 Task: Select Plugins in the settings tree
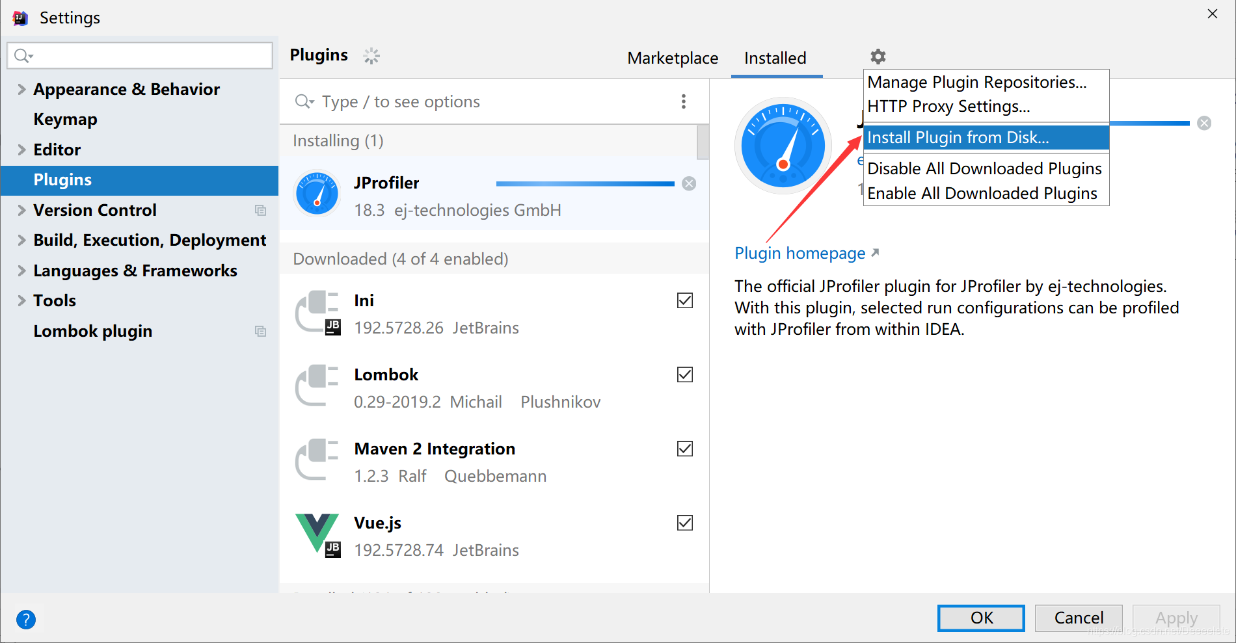(x=139, y=180)
